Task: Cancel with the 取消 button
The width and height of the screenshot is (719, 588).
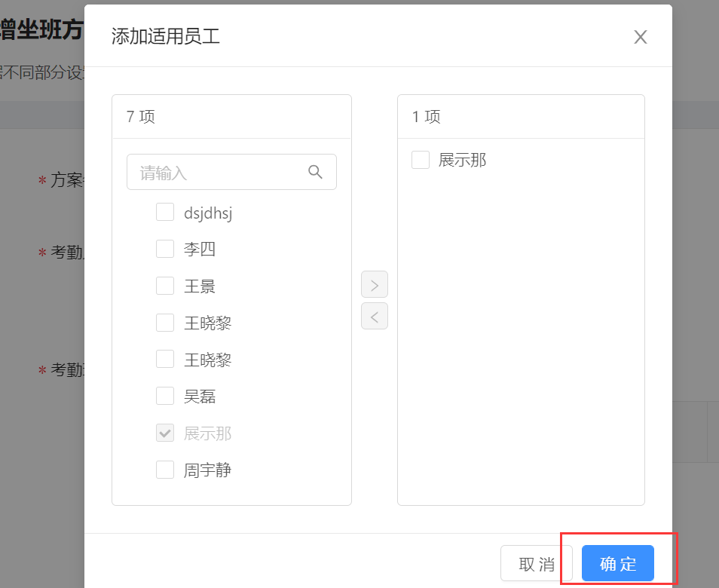Action: (536, 563)
